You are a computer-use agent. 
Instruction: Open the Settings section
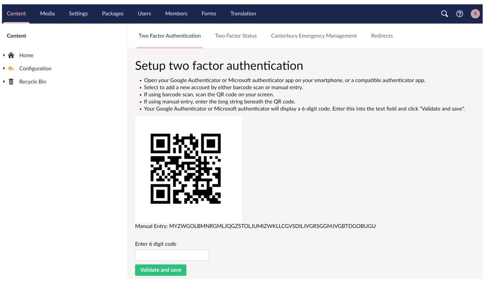78,14
